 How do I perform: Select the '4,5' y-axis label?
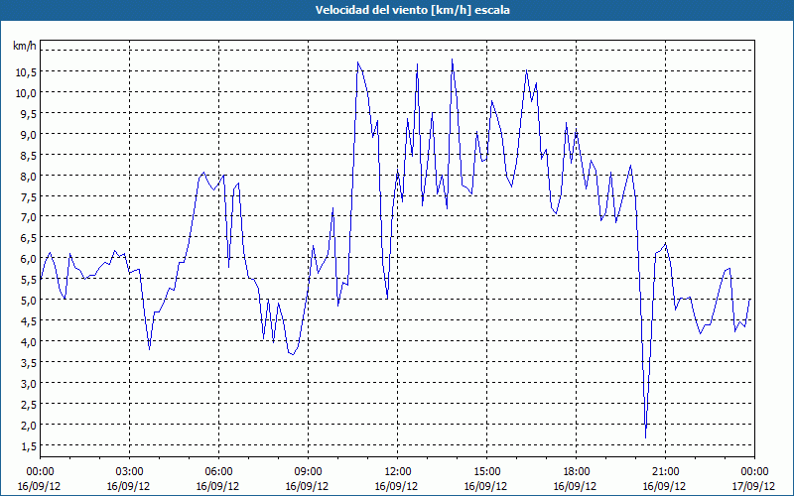[x=29, y=320]
